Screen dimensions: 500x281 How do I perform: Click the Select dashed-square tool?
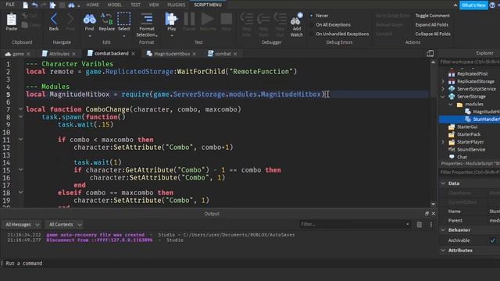123,22
